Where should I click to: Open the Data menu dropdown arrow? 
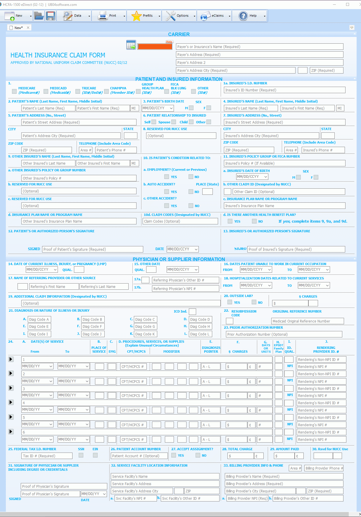[x=89, y=16]
